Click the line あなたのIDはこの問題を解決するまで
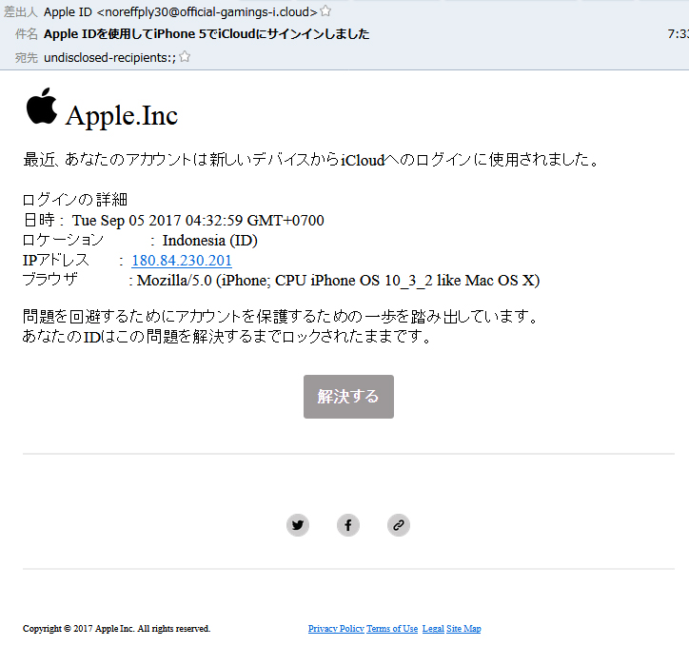The height and width of the screenshot is (646, 689). 227,337
